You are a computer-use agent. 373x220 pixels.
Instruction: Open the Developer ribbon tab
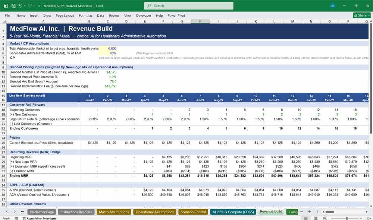pos(144,15)
